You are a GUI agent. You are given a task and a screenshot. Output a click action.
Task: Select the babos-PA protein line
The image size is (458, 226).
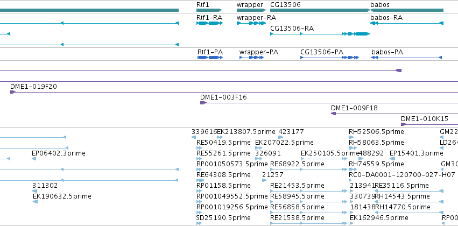(406, 58)
